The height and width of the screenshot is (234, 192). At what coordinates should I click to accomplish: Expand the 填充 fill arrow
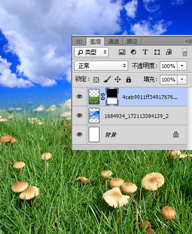pyautogui.click(x=182, y=80)
